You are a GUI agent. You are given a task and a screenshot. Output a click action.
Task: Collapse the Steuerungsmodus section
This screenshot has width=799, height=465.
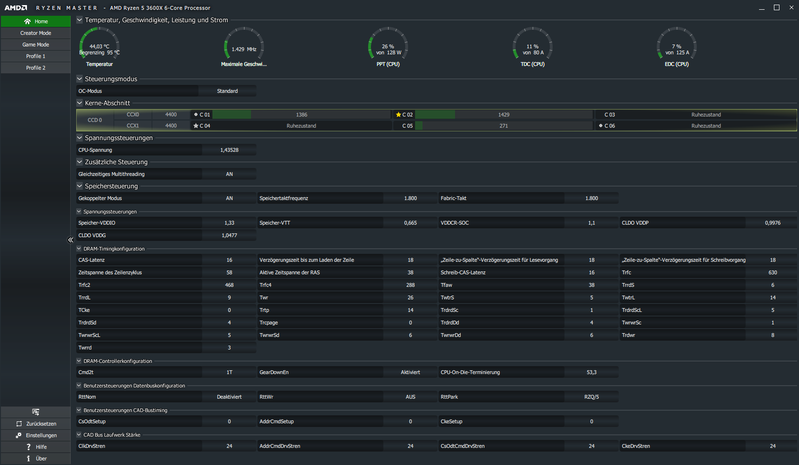point(79,79)
